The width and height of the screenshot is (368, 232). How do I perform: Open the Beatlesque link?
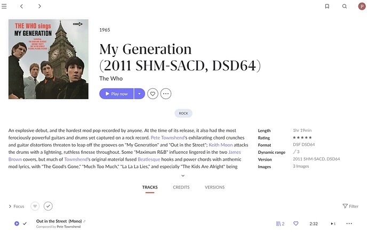pyautogui.click(x=149, y=160)
